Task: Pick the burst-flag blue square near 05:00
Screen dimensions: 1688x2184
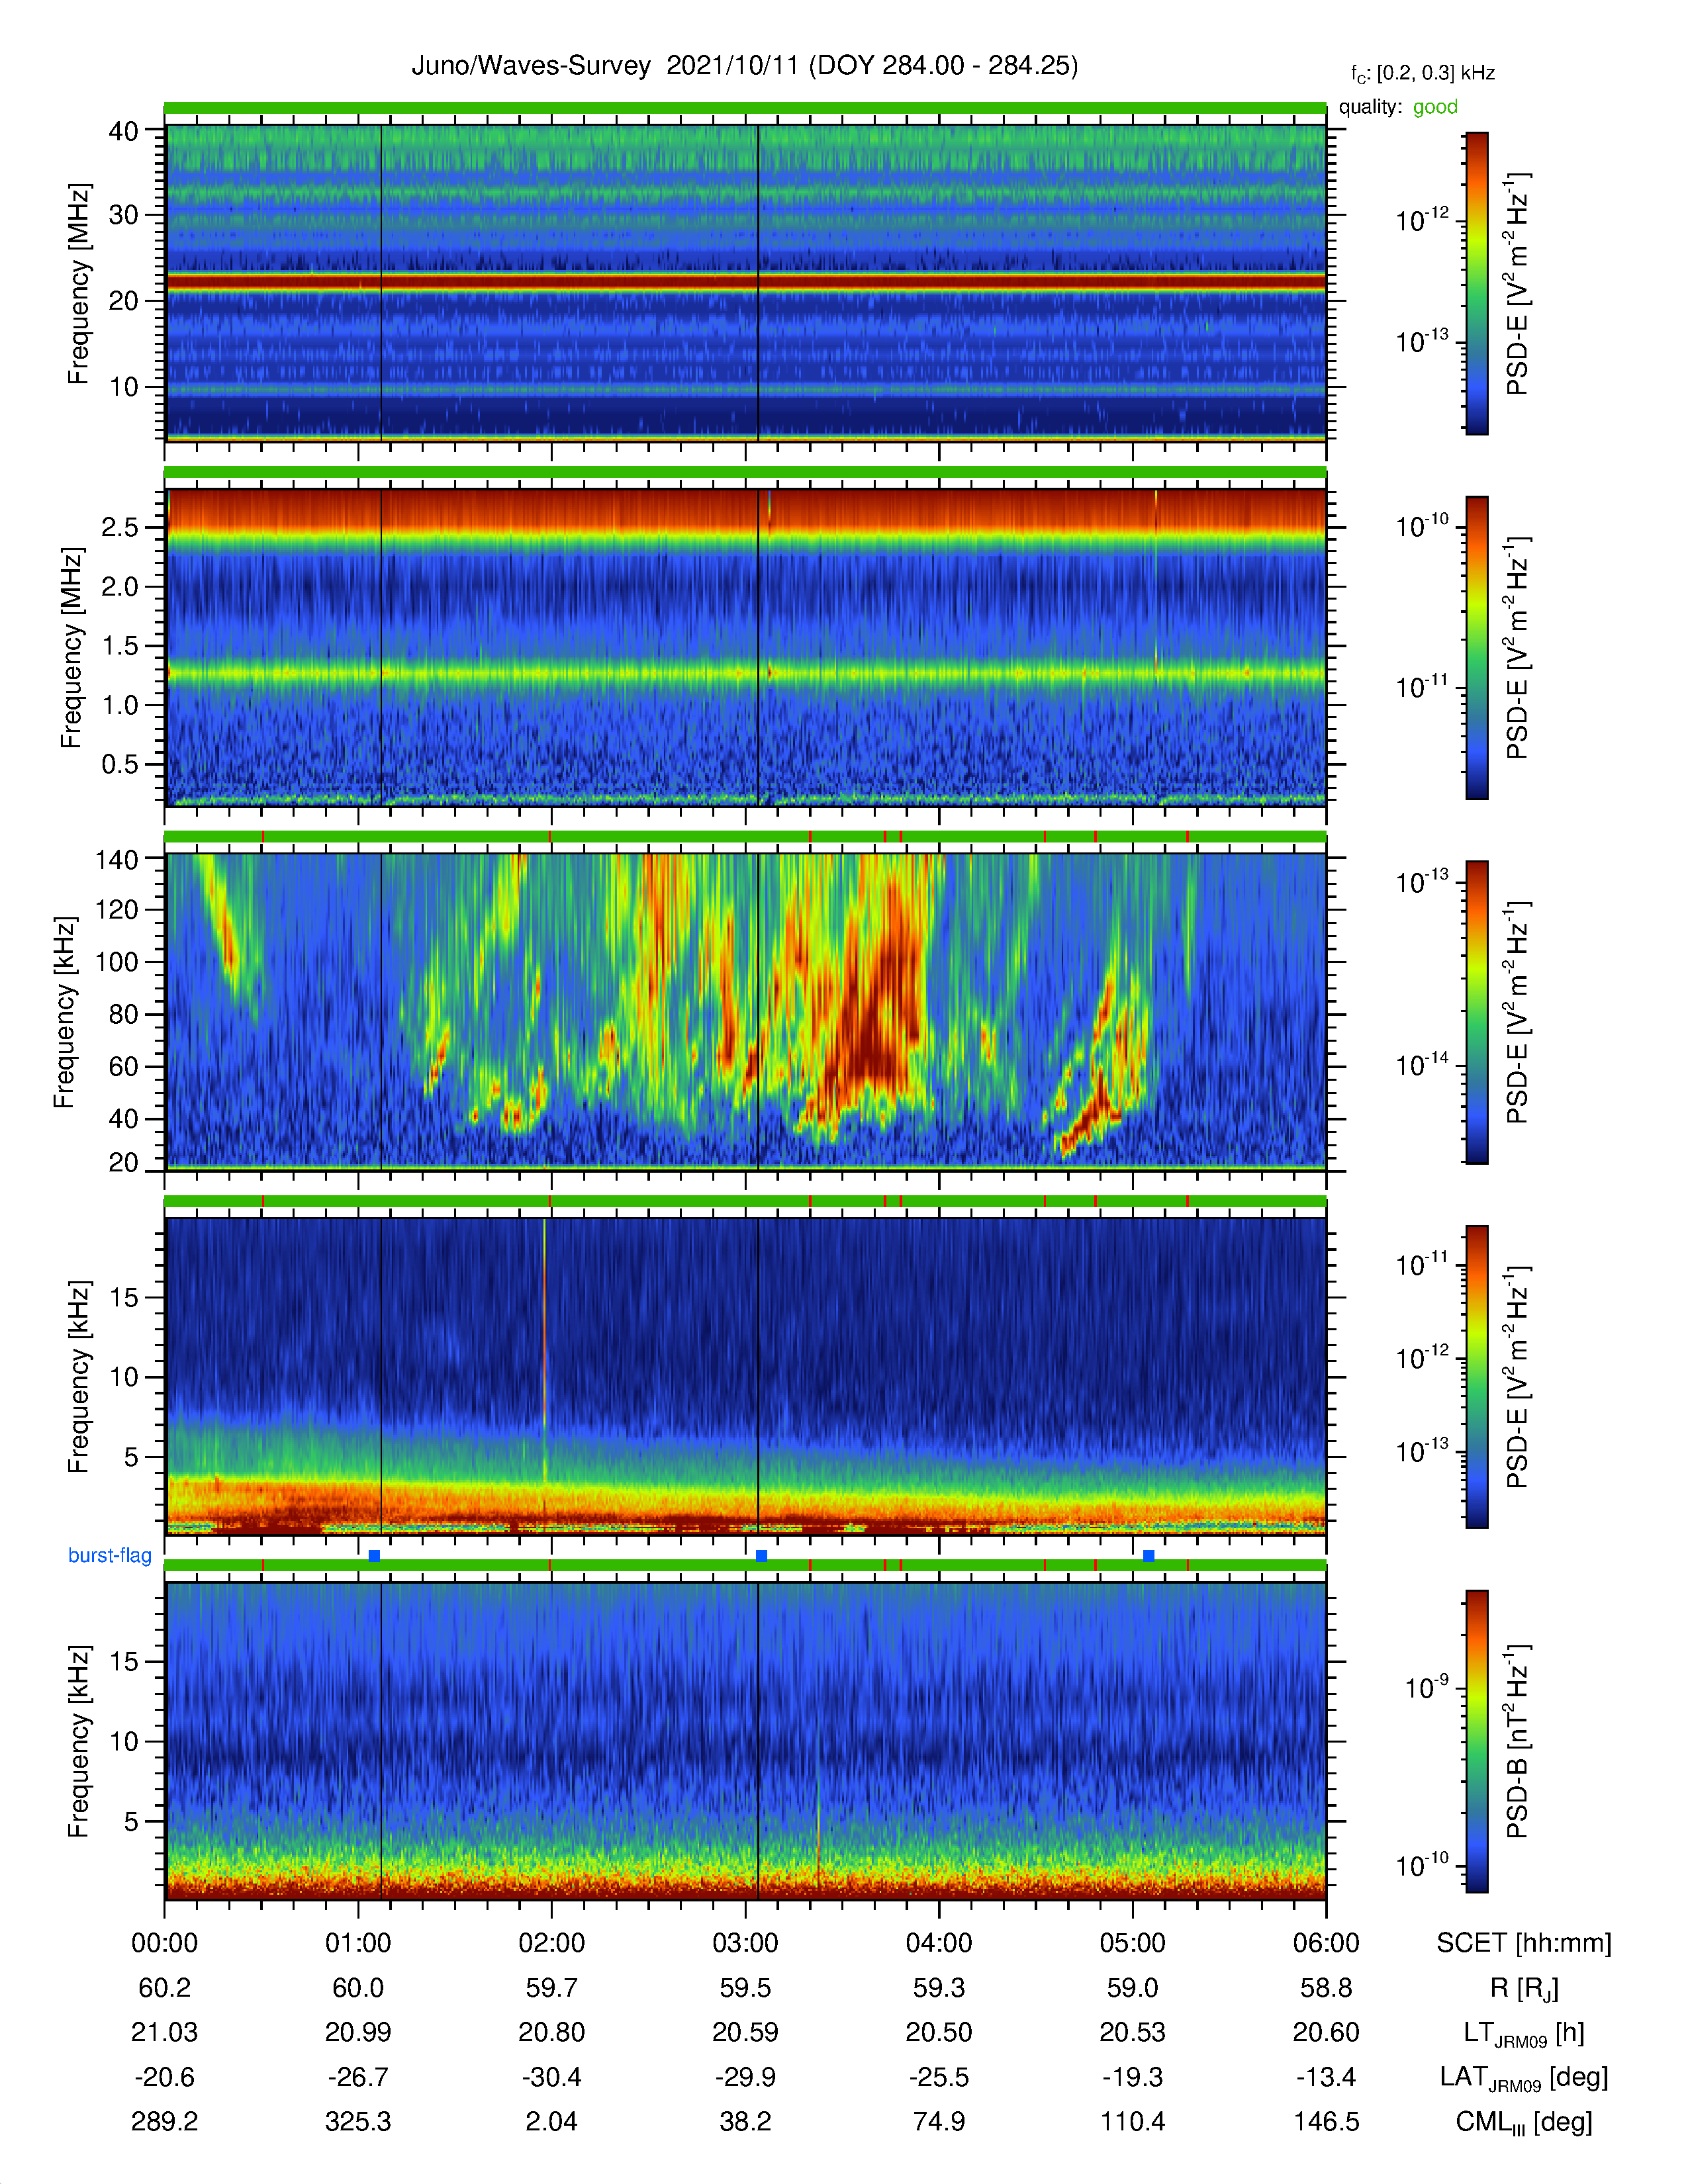Action: 1148,1555
